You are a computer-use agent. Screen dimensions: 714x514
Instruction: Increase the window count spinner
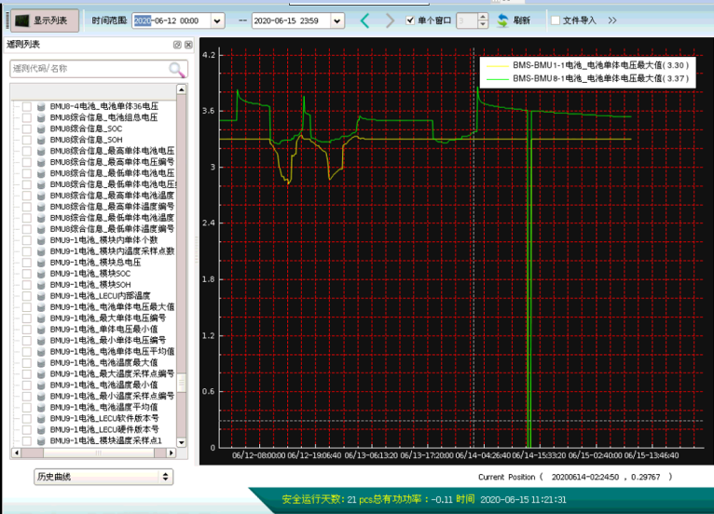483,17
